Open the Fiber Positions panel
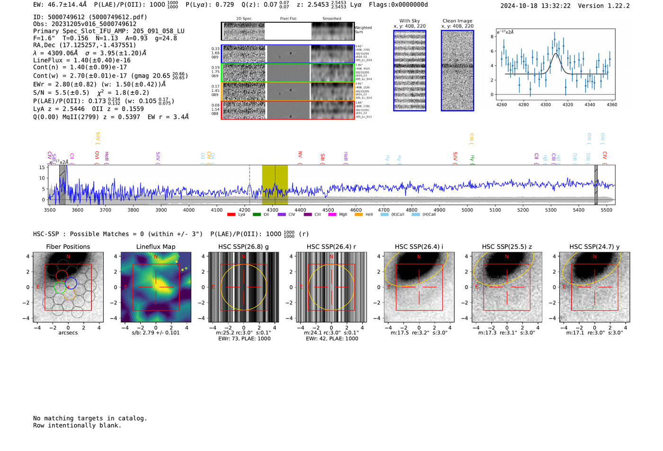 (68, 287)
